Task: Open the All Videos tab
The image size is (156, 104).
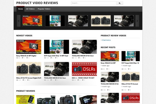Action: pos(30,9)
